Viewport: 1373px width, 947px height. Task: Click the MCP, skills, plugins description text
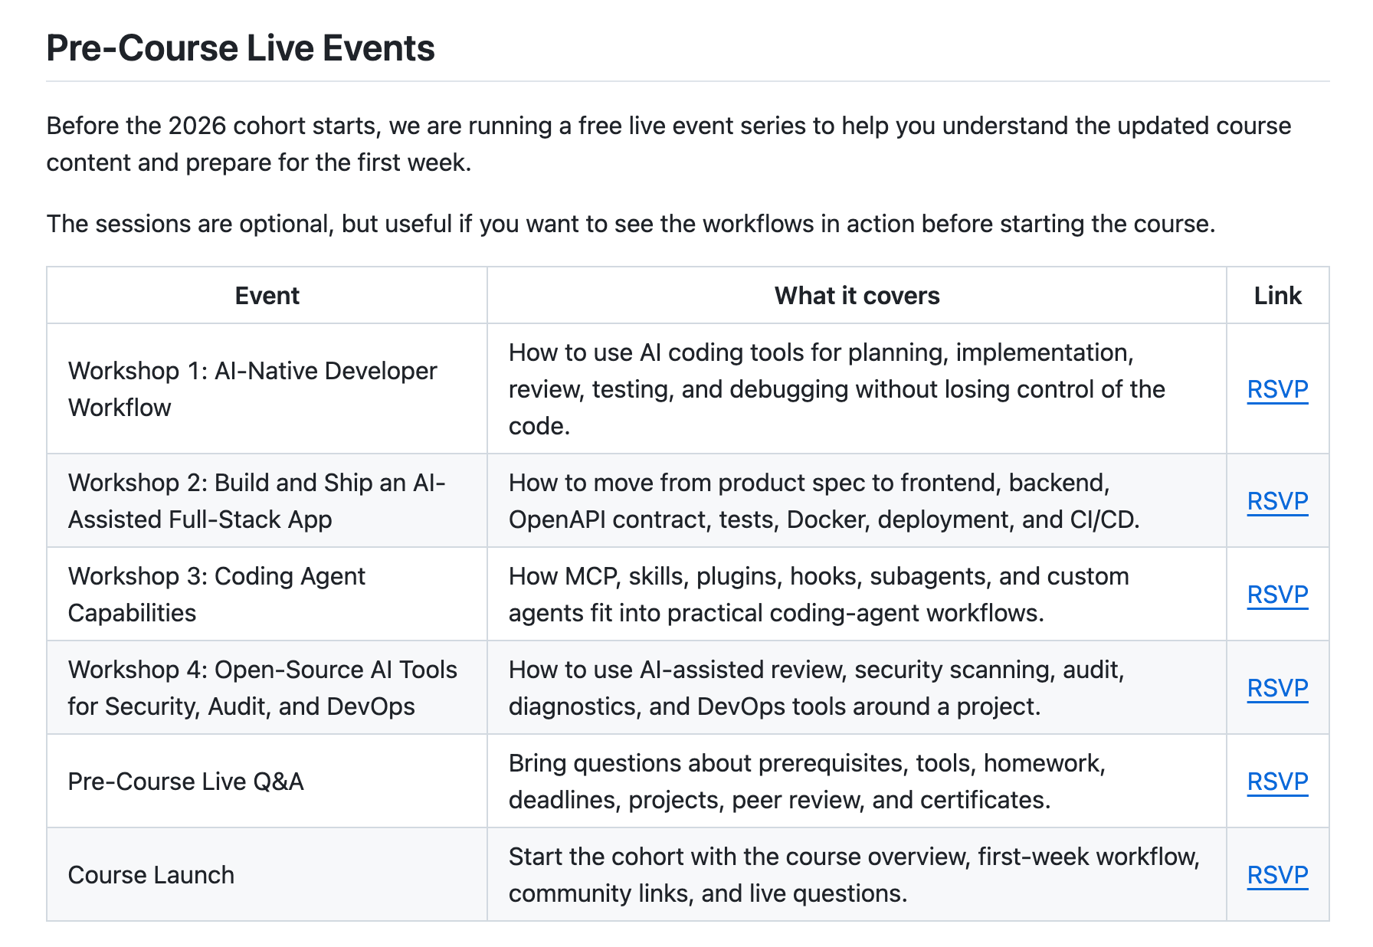[x=819, y=595]
